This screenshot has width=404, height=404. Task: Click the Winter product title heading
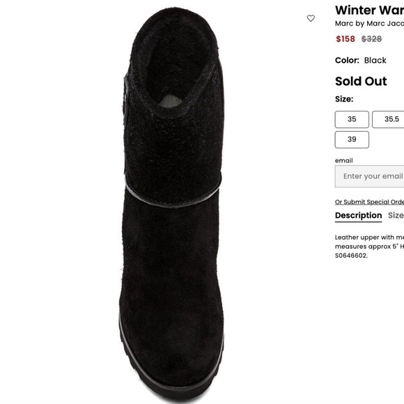(369, 10)
